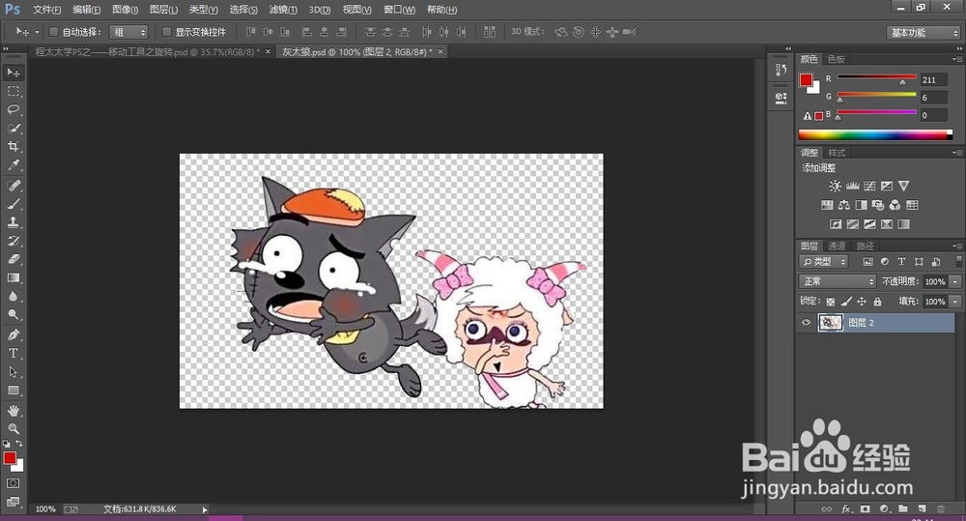
Task: Click the foreground color in toolbox
Action: pos(10,458)
